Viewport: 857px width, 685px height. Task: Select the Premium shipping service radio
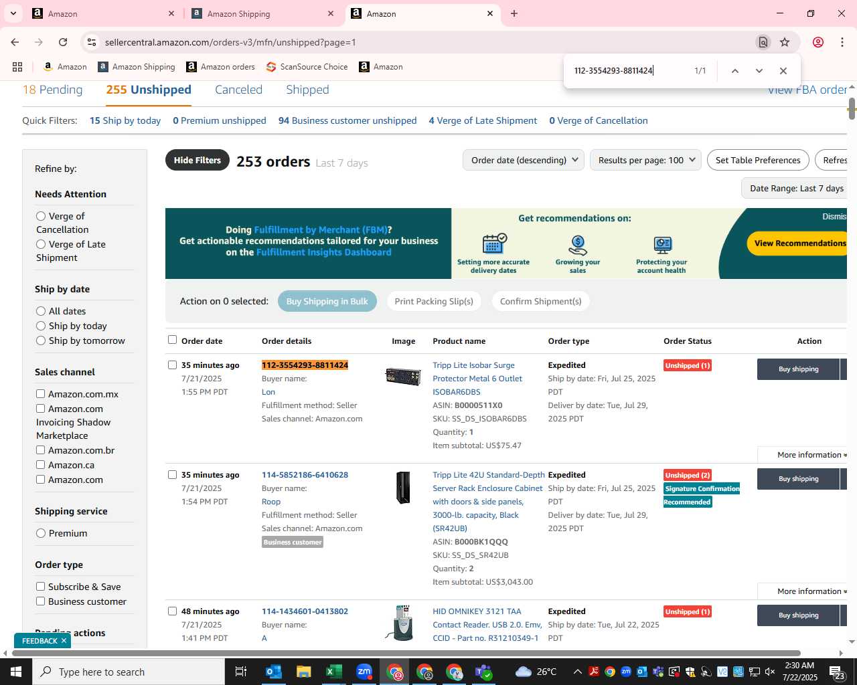[41, 533]
